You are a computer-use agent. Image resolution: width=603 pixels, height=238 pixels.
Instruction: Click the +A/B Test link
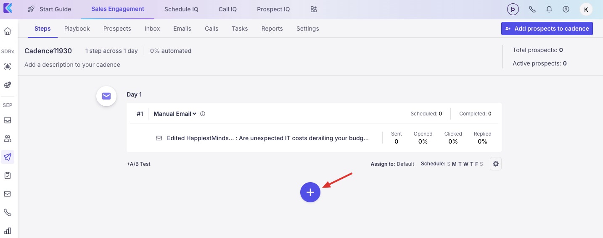[x=138, y=164]
